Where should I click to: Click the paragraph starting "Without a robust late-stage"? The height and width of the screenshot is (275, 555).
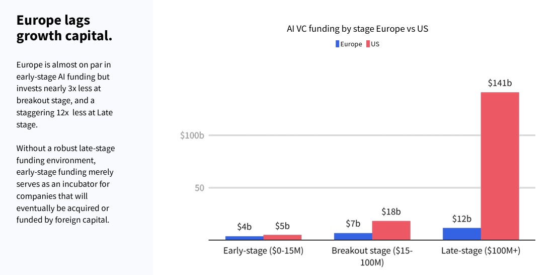[x=66, y=184]
